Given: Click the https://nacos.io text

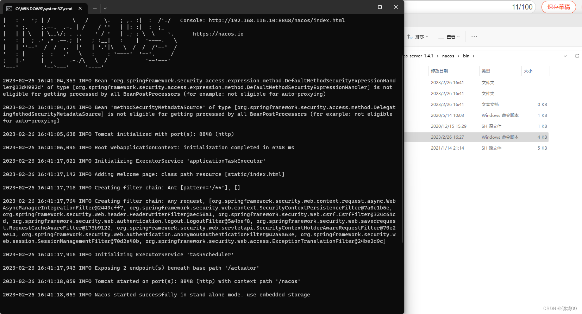Looking at the screenshot, I should click(218, 34).
